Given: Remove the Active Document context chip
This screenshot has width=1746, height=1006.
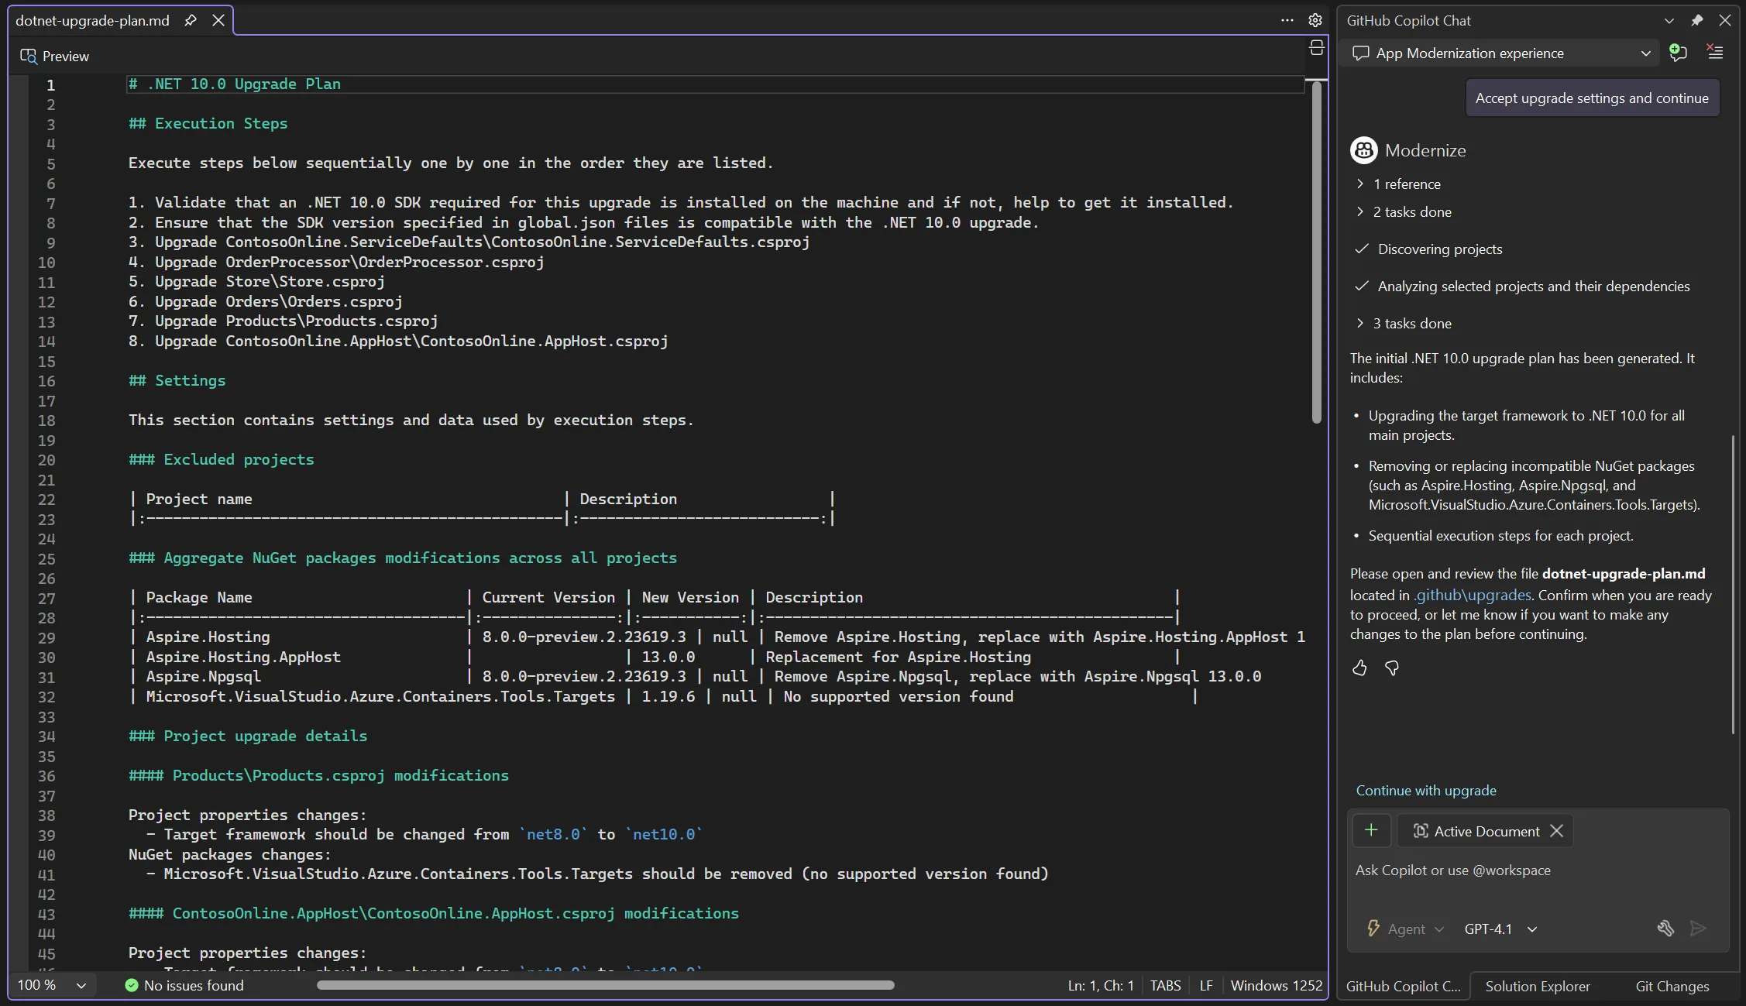Looking at the screenshot, I should 1556,831.
